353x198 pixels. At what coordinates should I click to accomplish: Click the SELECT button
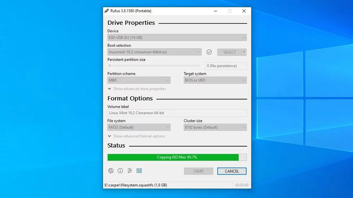pyautogui.click(x=229, y=52)
